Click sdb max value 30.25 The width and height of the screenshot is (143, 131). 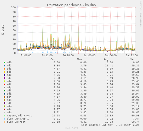coord(135,72)
